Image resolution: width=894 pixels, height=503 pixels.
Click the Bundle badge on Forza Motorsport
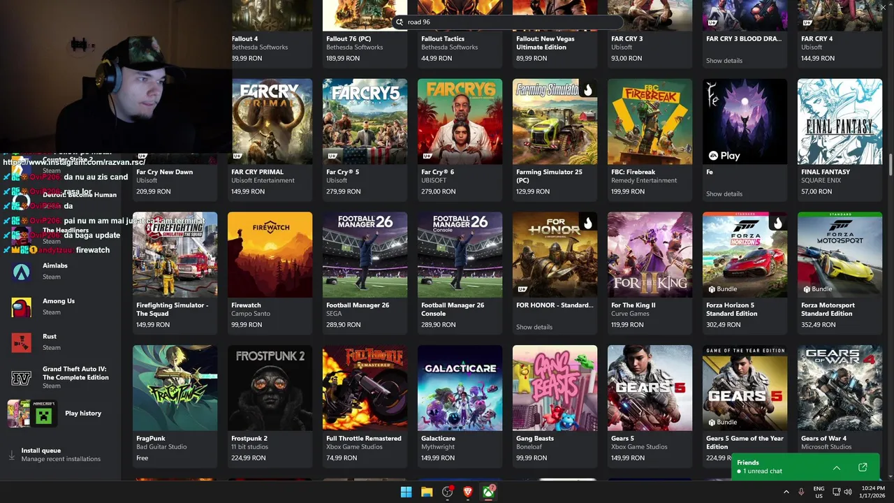(817, 289)
